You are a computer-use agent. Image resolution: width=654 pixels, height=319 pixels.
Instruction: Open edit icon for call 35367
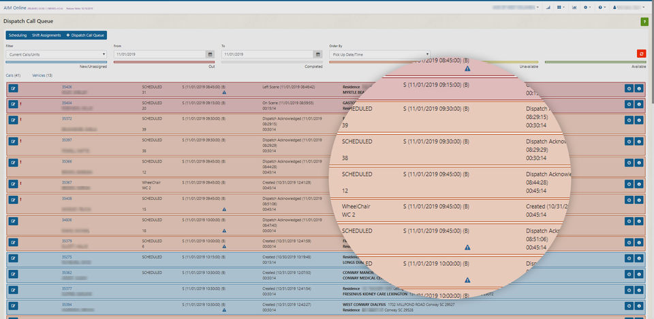(14, 184)
